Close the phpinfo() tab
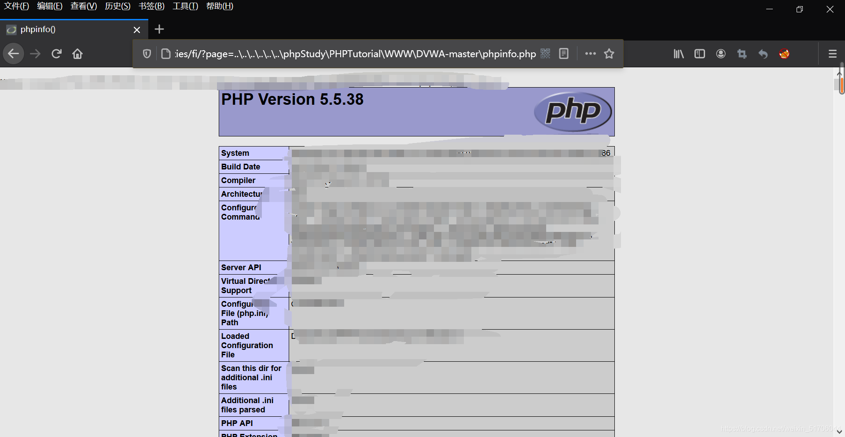Image resolution: width=845 pixels, height=437 pixels. tap(137, 29)
